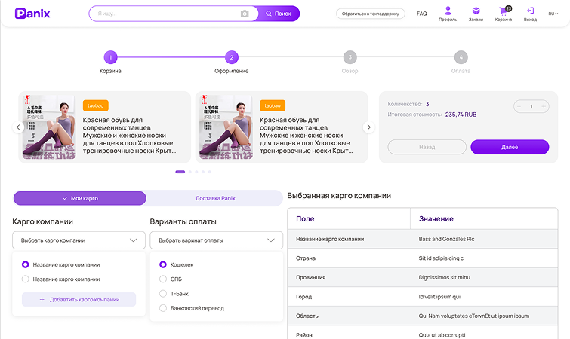Screen dimensions: 570x339
Task: Click 'Обратиться в техподдержку' button
Action: (371, 14)
